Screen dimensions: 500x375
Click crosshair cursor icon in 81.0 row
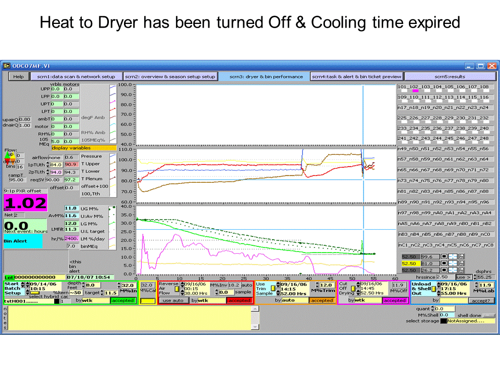click(x=453, y=264)
